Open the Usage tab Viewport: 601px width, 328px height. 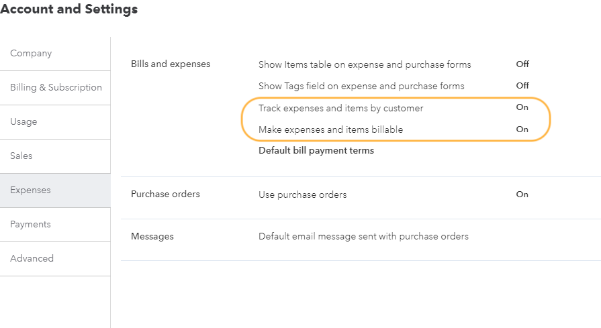click(24, 122)
